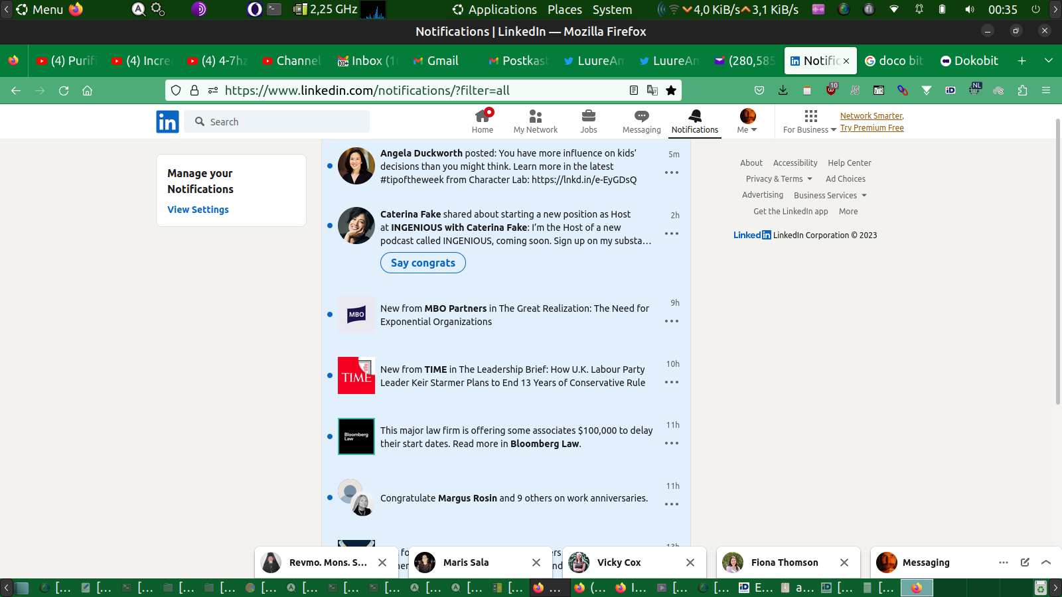Screen dimensions: 1062x597
Task: Click the Bloomberg Law logo thumbnail
Action: pos(356,436)
